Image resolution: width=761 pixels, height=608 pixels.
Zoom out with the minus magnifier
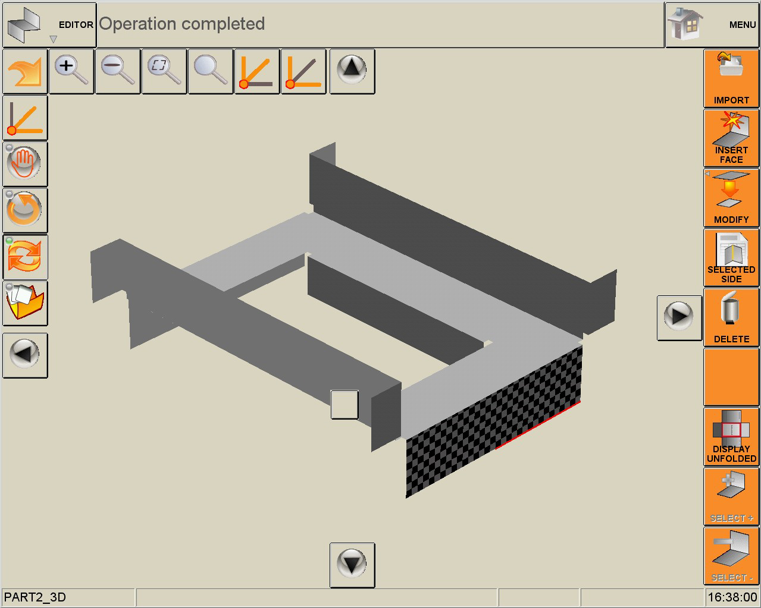[118, 72]
